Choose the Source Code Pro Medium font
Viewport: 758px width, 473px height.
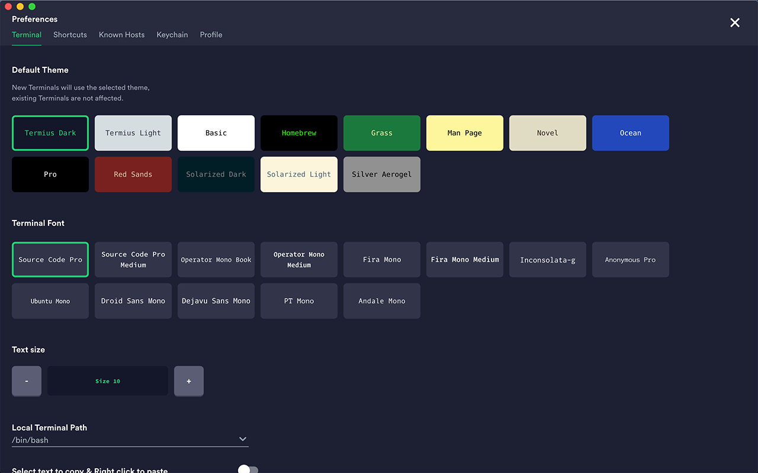click(x=133, y=260)
